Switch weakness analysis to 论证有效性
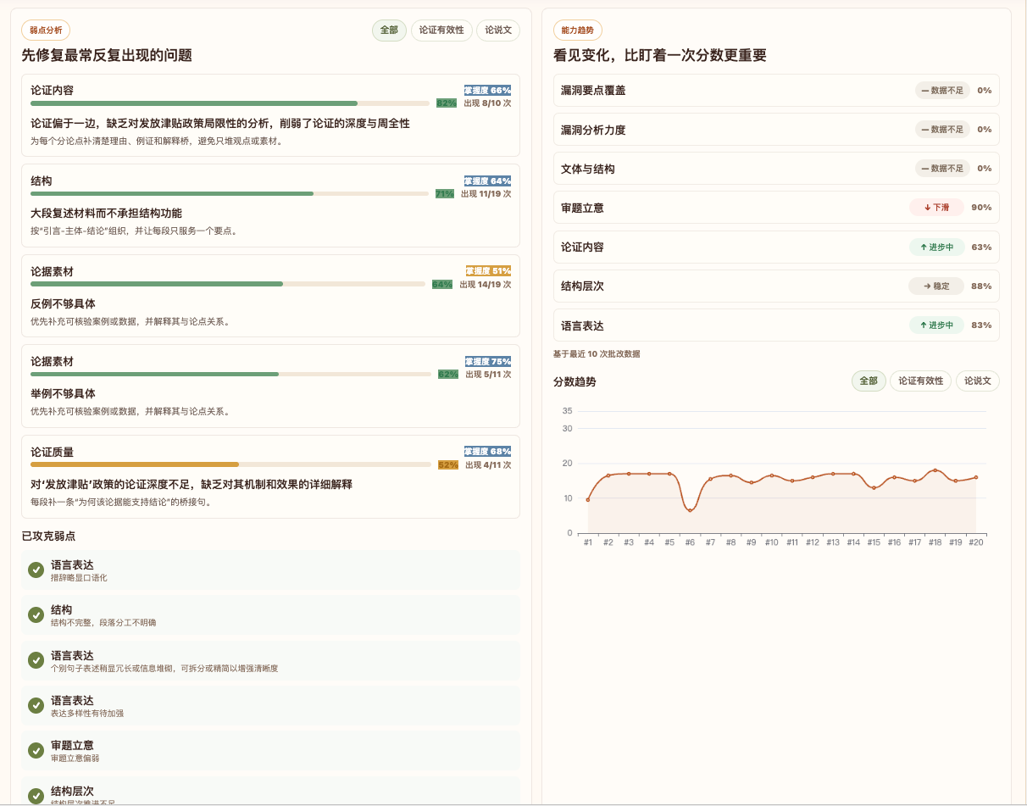This screenshot has height=806, width=1027. click(x=441, y=30)
